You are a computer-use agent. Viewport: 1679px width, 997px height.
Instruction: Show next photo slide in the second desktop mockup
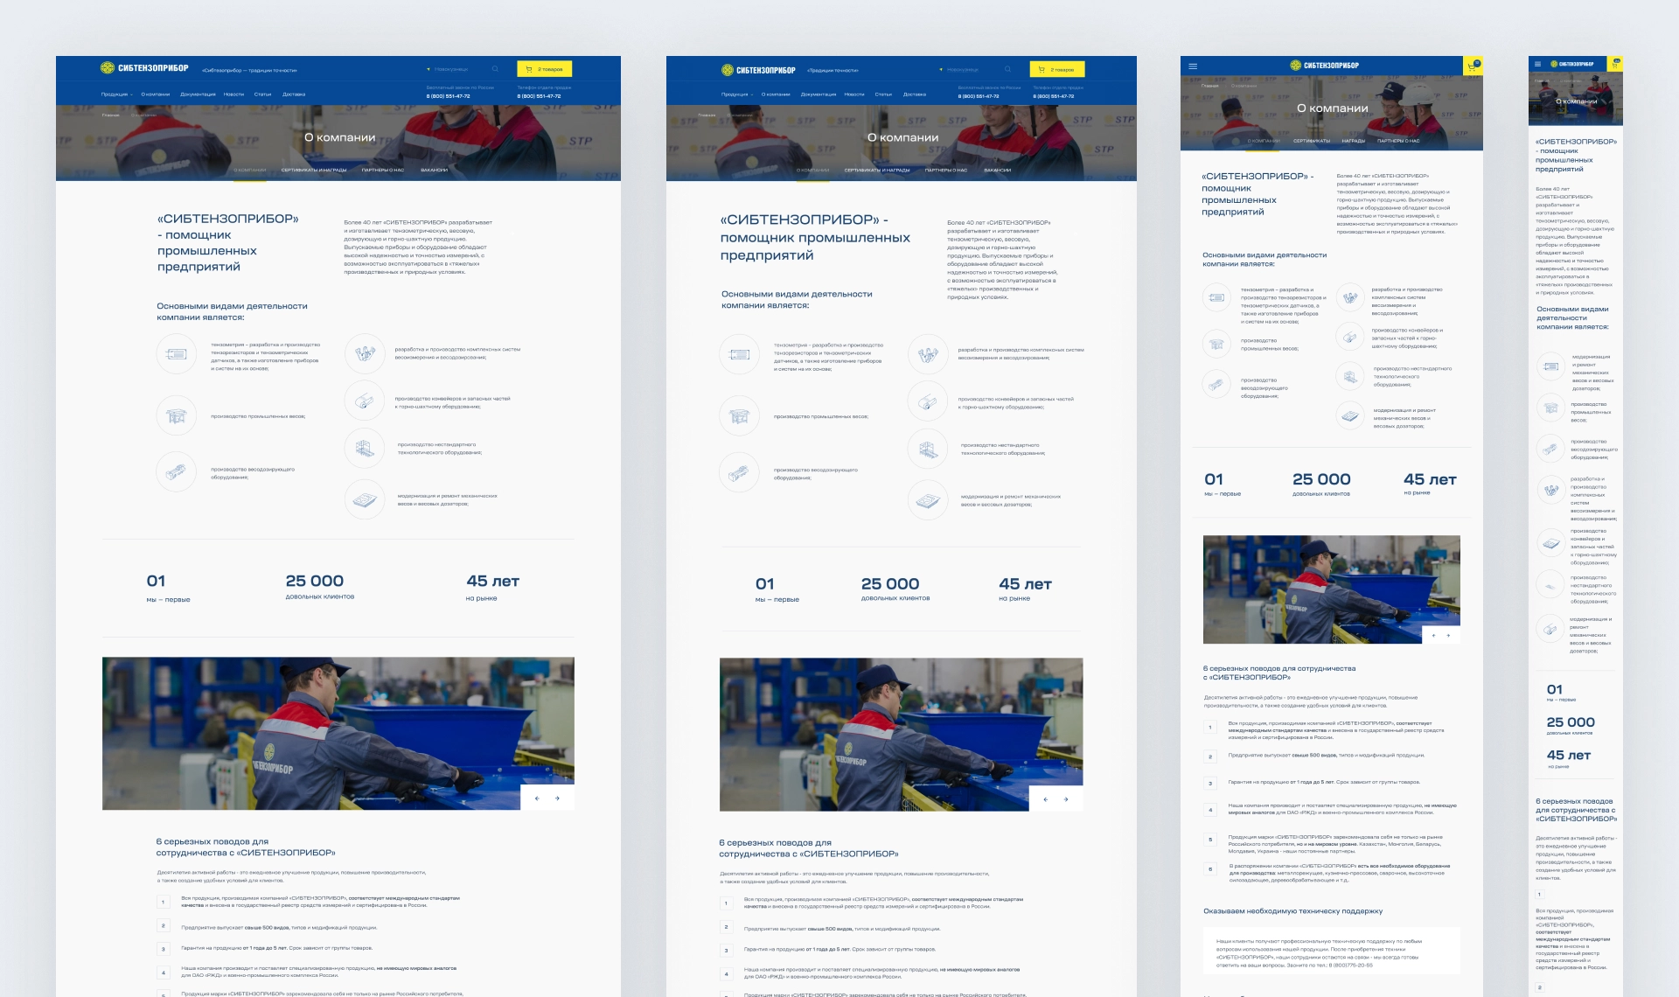tap(1066, 799)
